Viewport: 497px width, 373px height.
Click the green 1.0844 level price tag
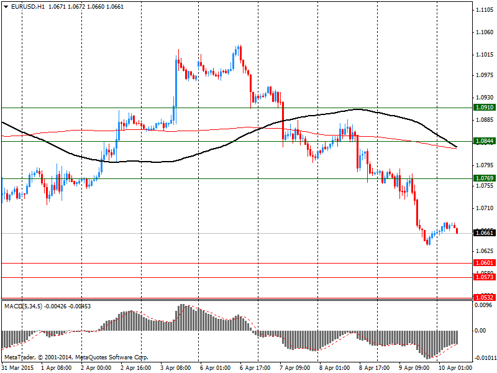click(x=485, y=141)
